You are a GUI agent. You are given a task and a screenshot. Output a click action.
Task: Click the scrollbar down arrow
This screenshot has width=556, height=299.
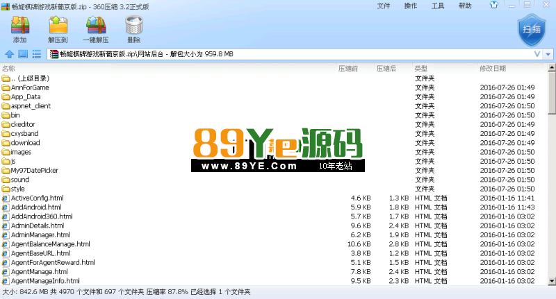click(x=551, y=281)
